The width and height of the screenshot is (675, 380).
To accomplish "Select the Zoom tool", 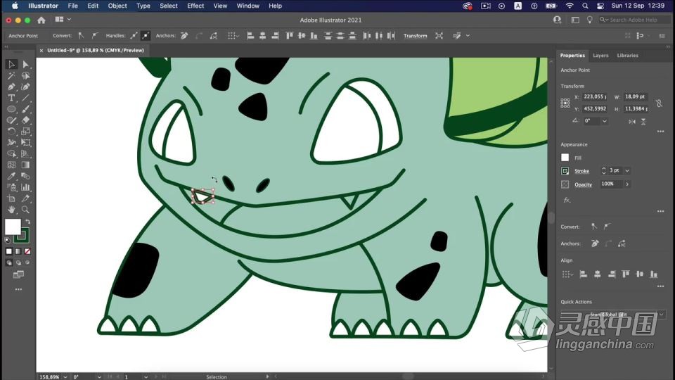I will click(x=25, y=210).
